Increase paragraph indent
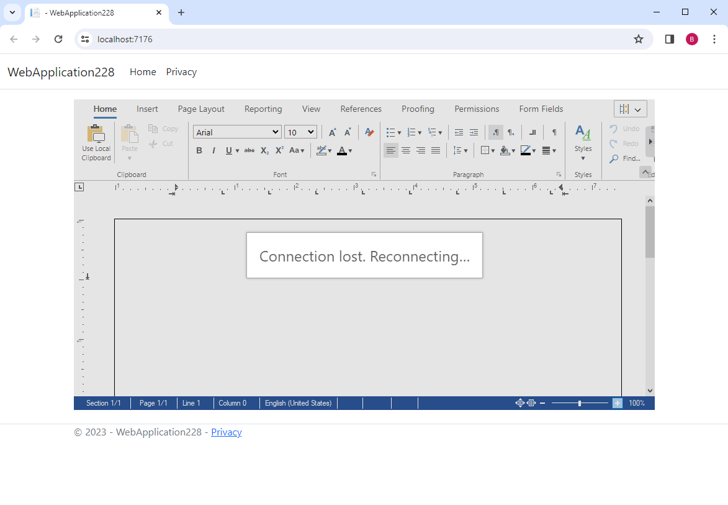The image size is (728, 505). pos(474,132)
